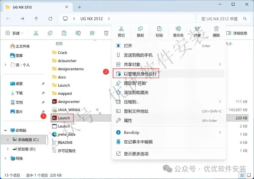Navigate up one folder level
This screenshot has width=254, height=179.
(x=36, y=19)
